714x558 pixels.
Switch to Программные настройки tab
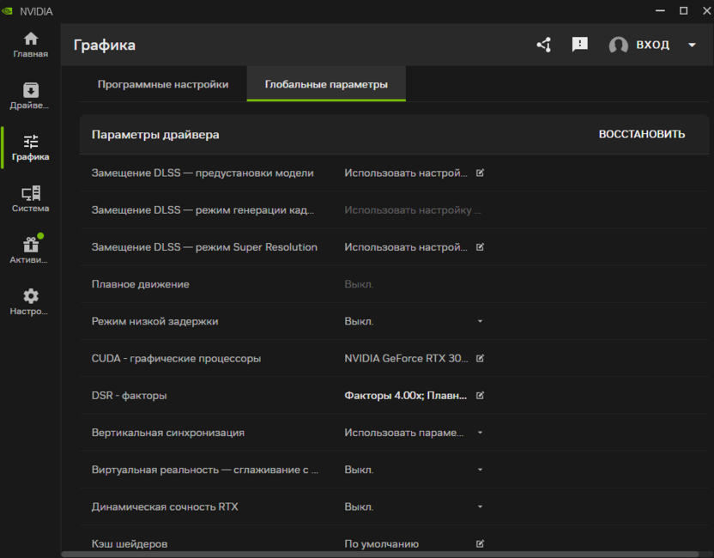click(x=163, y=84)
